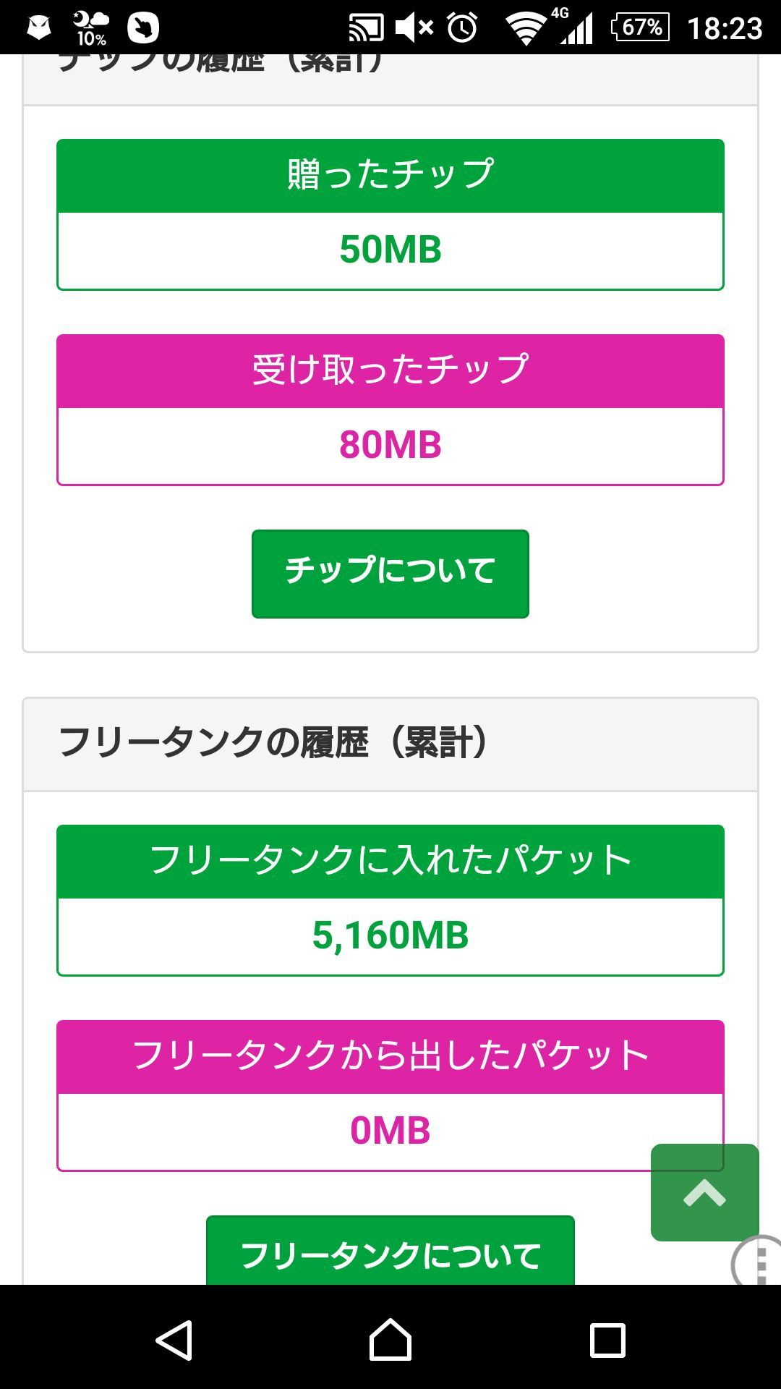The image size is (781, 1389).
Task: Tap the 贈ったチップ green header
Action: [x=390, y=175]
